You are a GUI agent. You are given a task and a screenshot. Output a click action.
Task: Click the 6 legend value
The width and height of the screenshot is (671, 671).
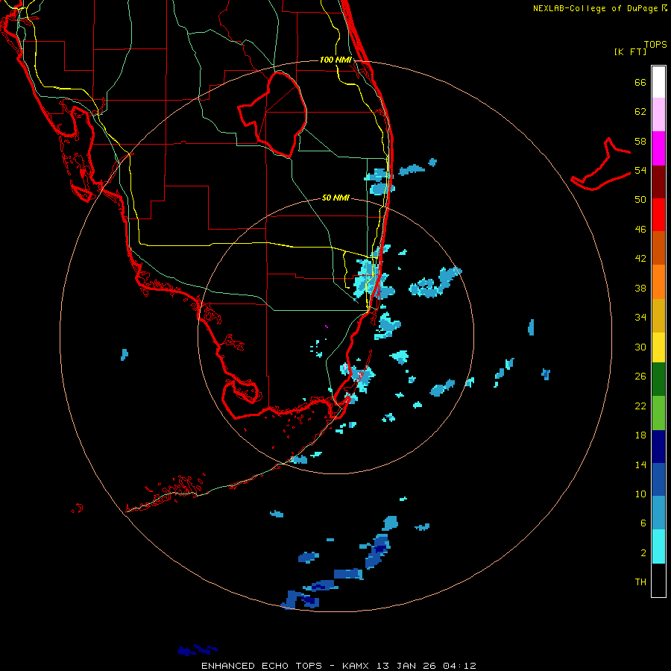point(643,523)
